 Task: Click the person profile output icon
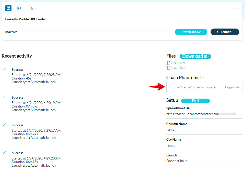32,8
